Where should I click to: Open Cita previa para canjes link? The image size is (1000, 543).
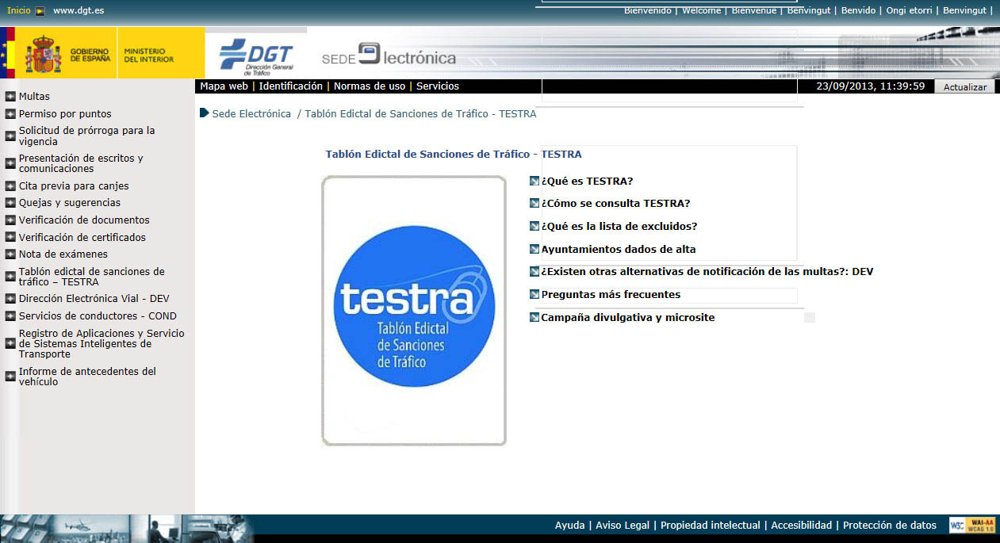[x=74, y=186]
